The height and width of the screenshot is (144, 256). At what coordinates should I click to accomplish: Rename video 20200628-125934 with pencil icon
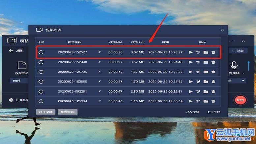(100, 101)
